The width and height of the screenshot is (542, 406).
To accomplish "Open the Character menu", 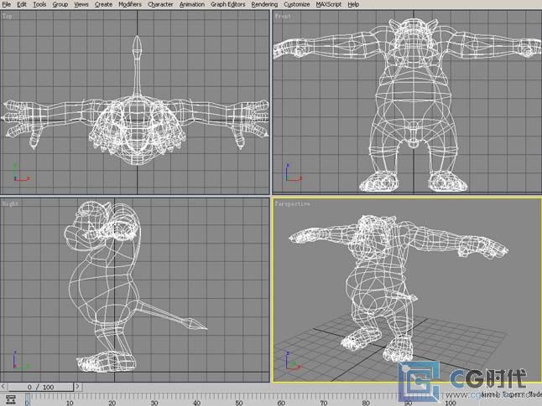I will [161, 4].
